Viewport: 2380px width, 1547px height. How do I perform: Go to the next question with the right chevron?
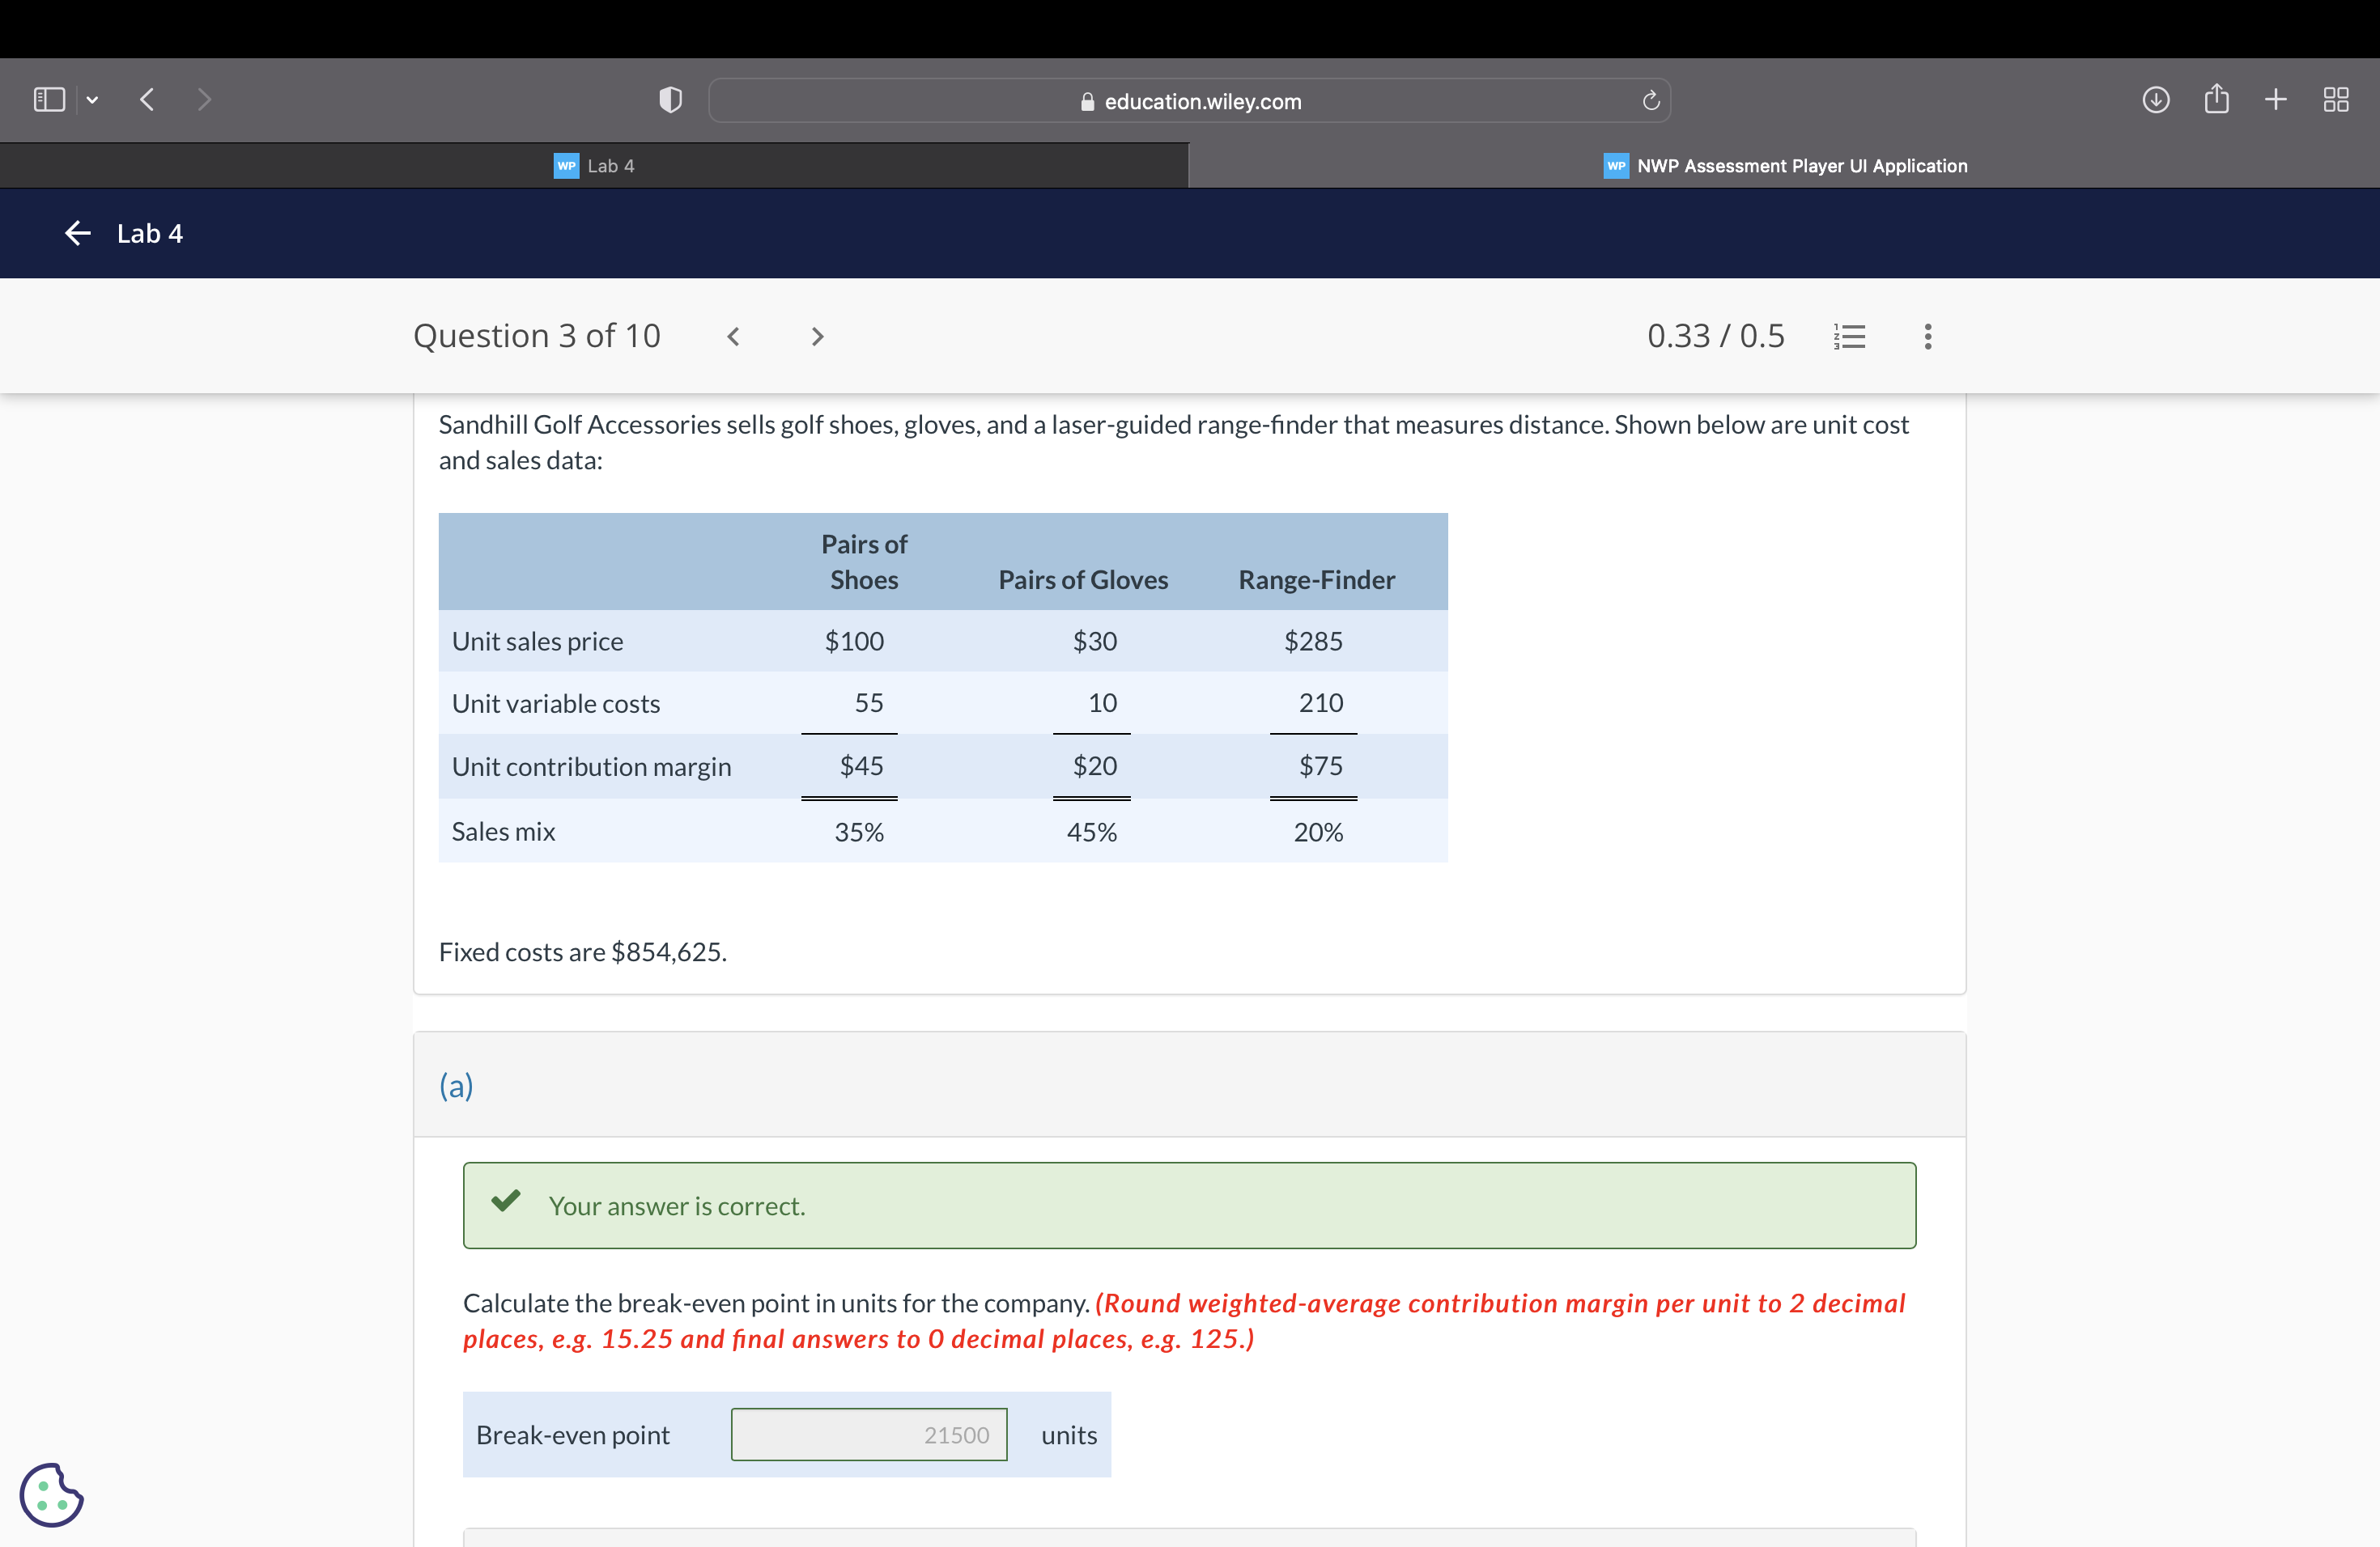tap(817, 336)
